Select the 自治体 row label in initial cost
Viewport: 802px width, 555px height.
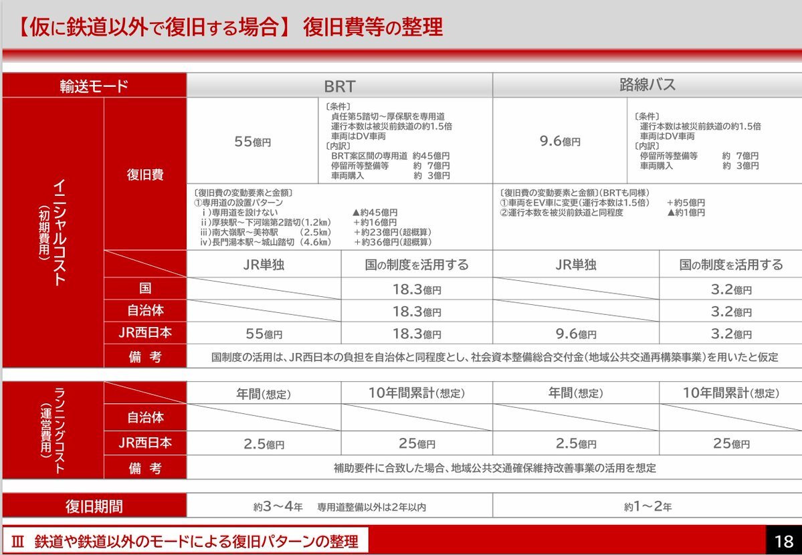(x=145, y=310)
